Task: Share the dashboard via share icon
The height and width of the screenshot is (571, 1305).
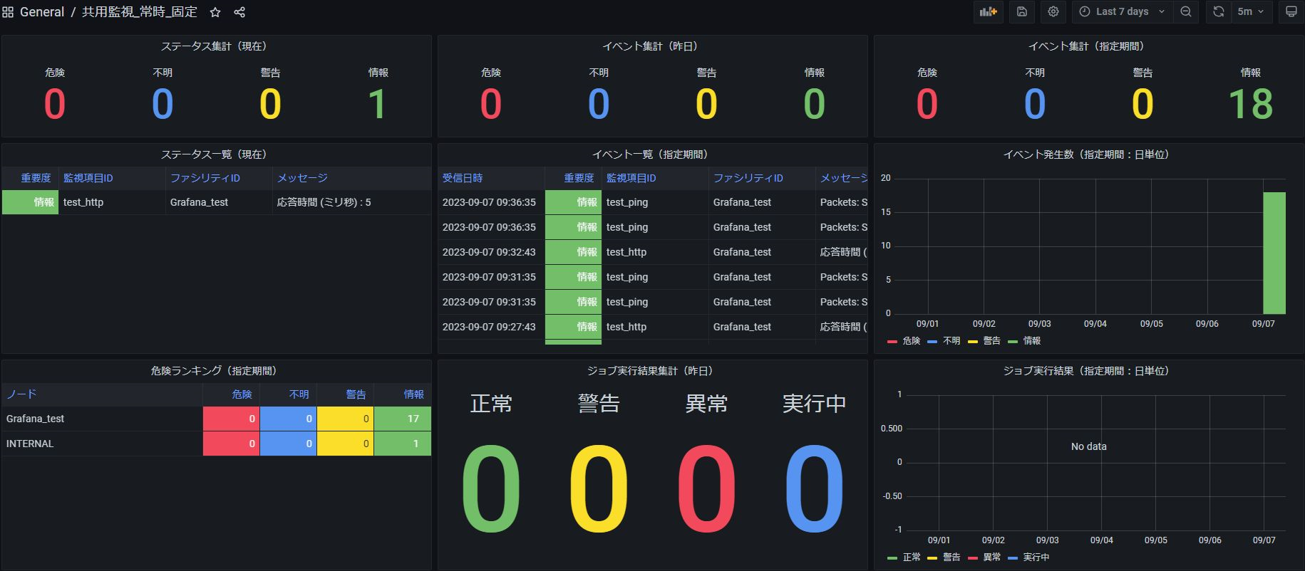Action: tap(239, 12)
